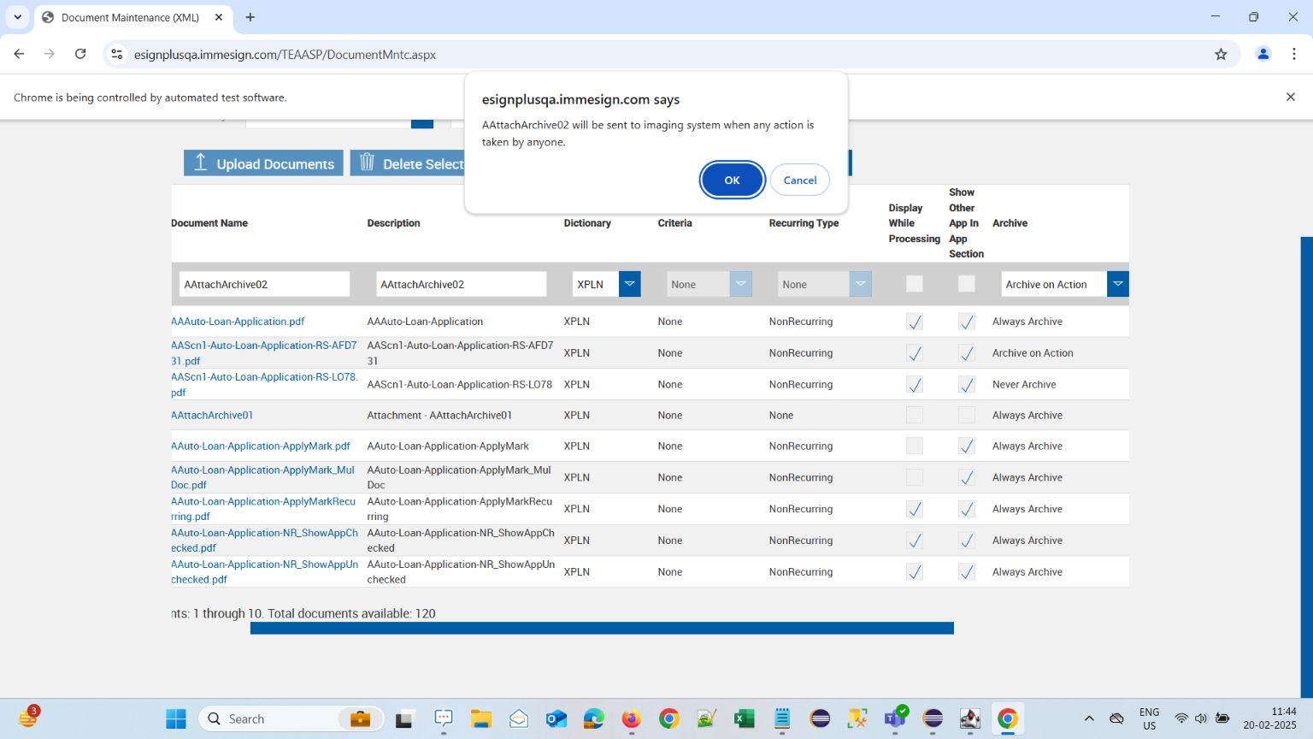Open the Eclipse icon beside Teams in taskbar

(933, 718)
